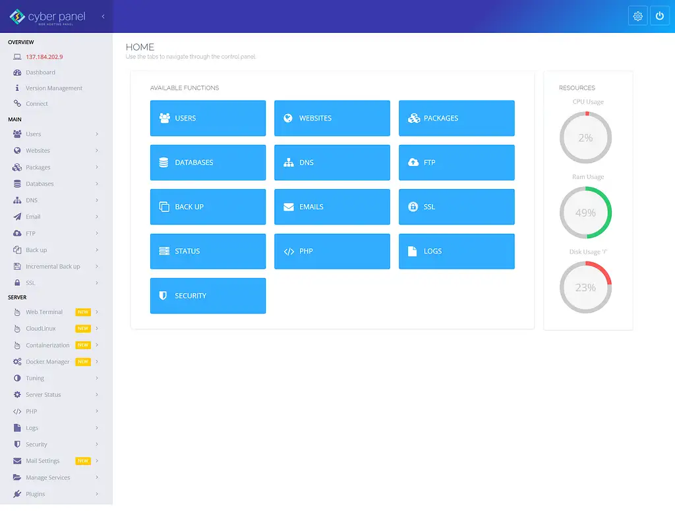Viewport: 675px width, 511px height.
Task: Click the settings gear icon in header
Action: 637,16
